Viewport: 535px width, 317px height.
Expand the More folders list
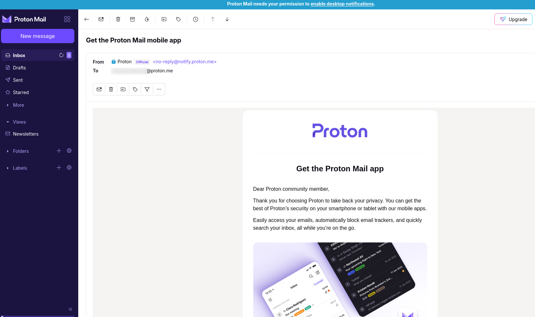coord(18,105)
